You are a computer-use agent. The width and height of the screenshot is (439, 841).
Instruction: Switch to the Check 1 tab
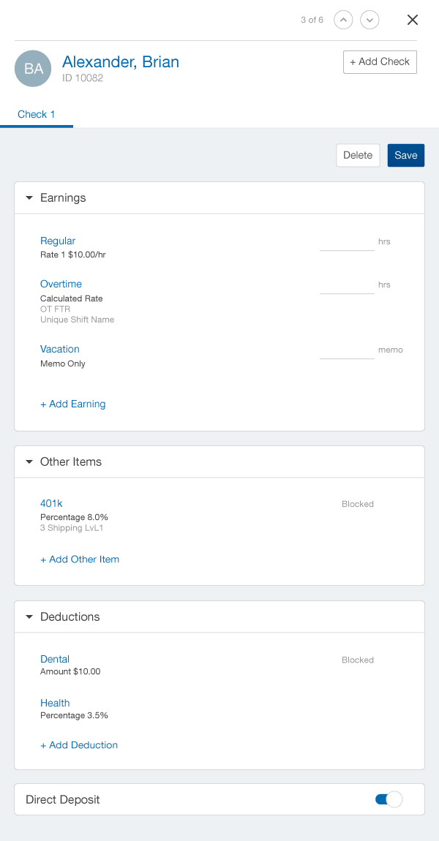click(37, 114)
